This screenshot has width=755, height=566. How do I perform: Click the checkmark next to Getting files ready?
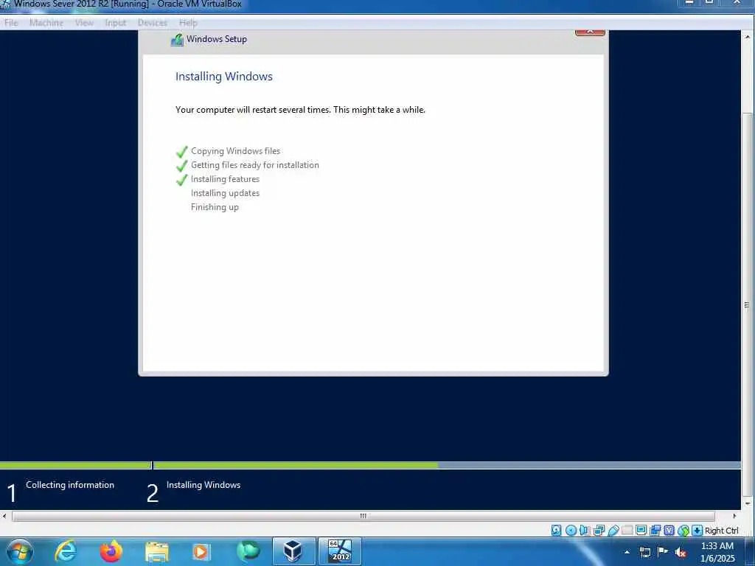181,166
